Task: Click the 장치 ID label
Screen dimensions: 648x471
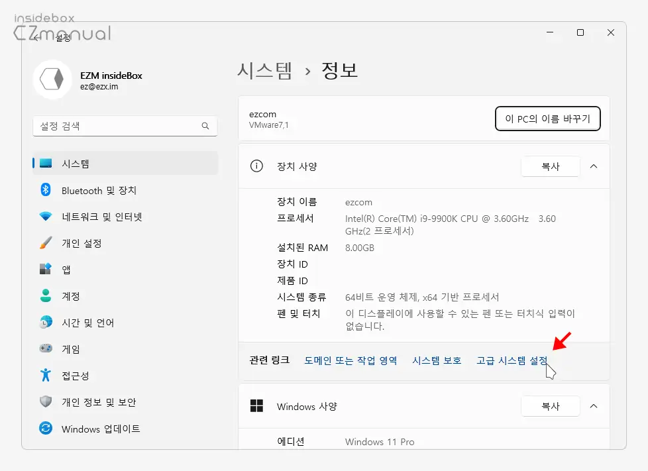Action: [x=292, y=264]
